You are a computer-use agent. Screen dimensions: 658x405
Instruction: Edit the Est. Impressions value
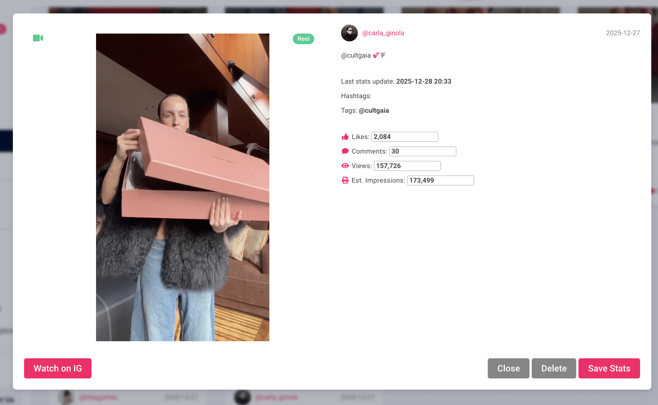(440, 180)
